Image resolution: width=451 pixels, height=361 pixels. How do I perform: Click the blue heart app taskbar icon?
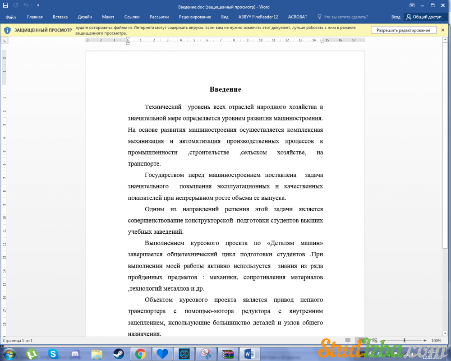tap(162, 354)
